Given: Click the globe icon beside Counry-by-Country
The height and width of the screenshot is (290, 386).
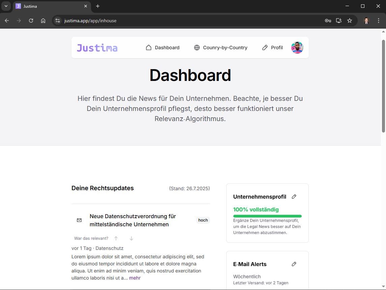Looking at the screenshot, I should click(x=197, y=48).
